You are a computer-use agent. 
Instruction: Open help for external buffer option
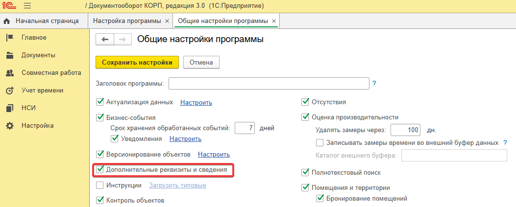point(505,142)
